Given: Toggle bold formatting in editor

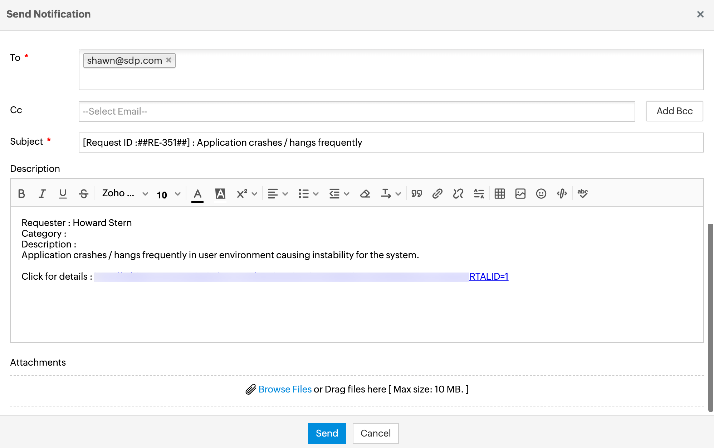Looking at the screenshot, I should tap(21, 194).
